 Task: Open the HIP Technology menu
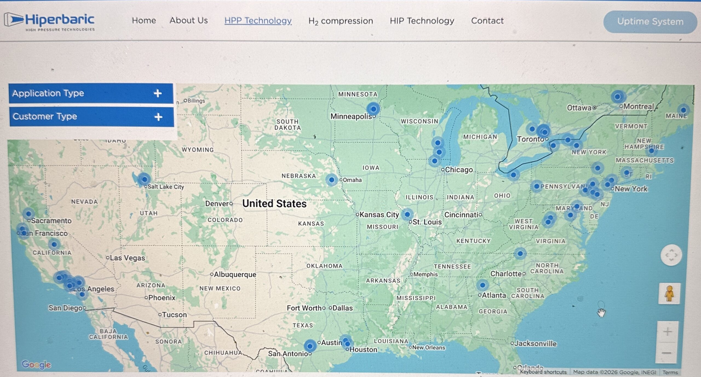pos(422,21)
